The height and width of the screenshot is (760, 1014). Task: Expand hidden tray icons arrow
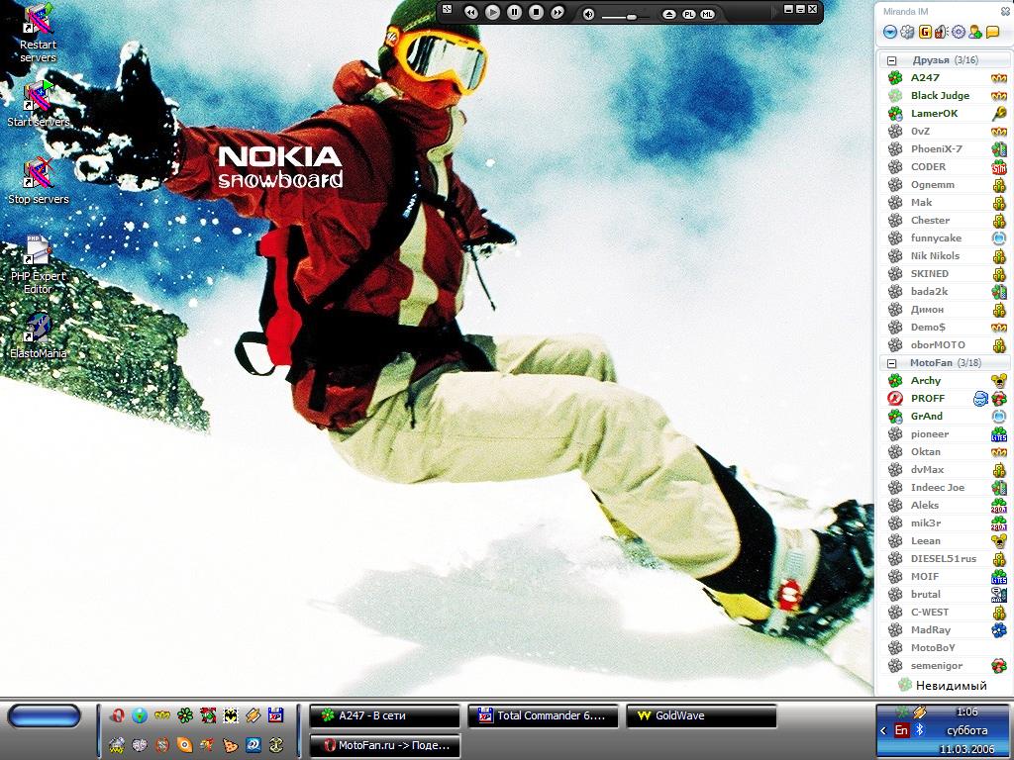coord(883,731)
